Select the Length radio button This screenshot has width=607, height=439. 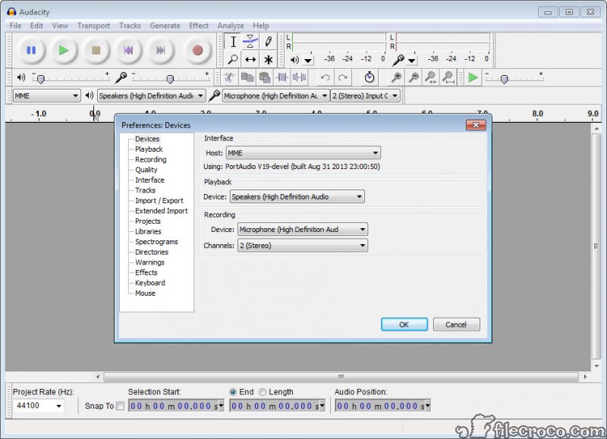[263, 392]
